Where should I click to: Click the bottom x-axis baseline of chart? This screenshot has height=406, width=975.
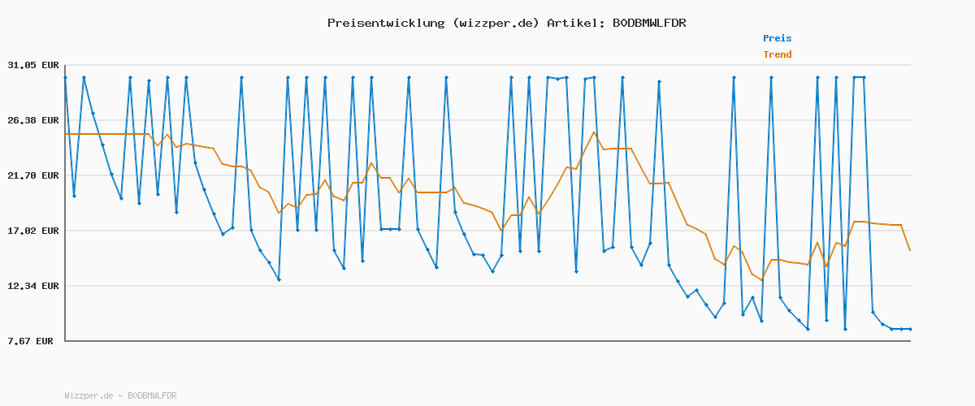[487, 341]
